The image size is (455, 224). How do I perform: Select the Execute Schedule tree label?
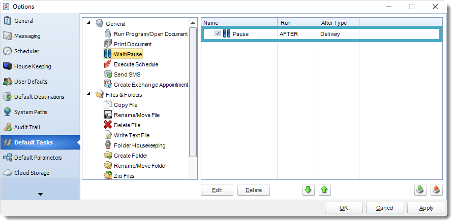coord(136,64)
